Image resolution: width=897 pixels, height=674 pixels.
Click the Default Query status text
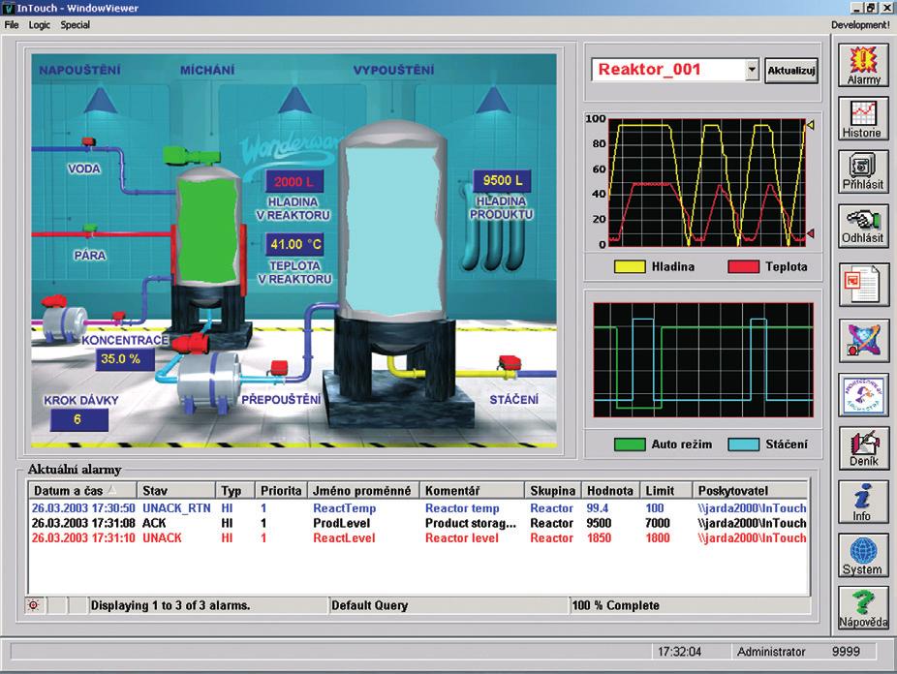(370, 605)
